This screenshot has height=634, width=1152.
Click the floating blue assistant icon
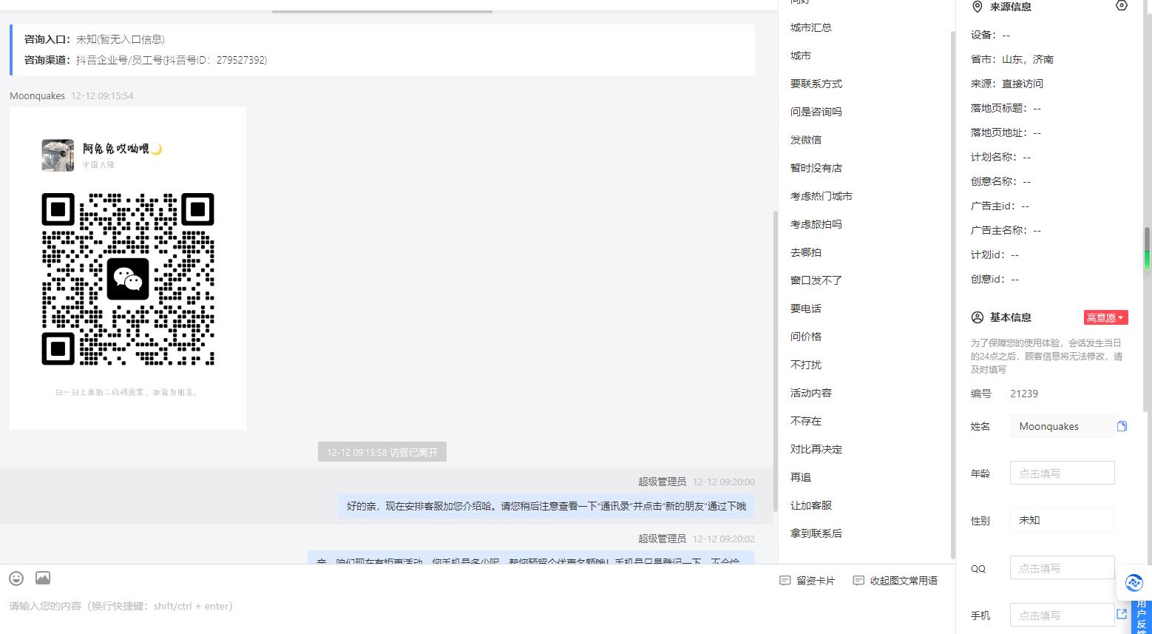tap(1134, 583)
